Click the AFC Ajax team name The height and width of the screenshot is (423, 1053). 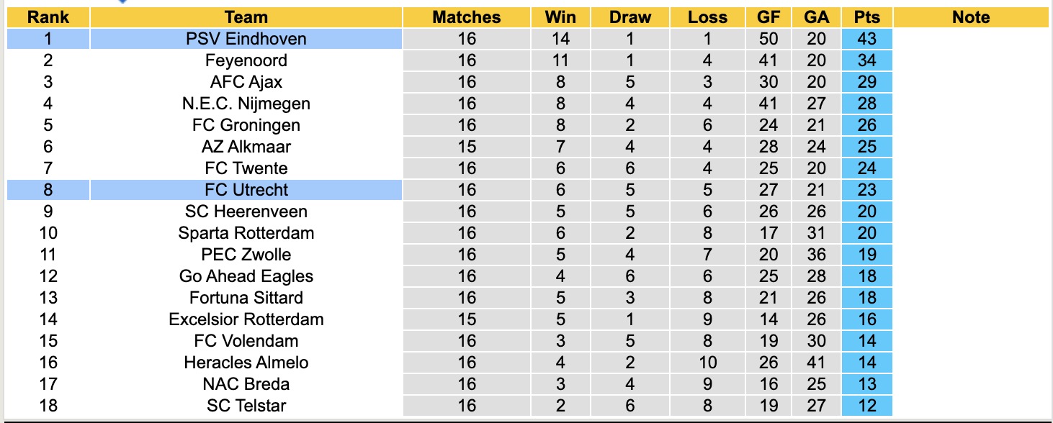(x=246, y=82)
